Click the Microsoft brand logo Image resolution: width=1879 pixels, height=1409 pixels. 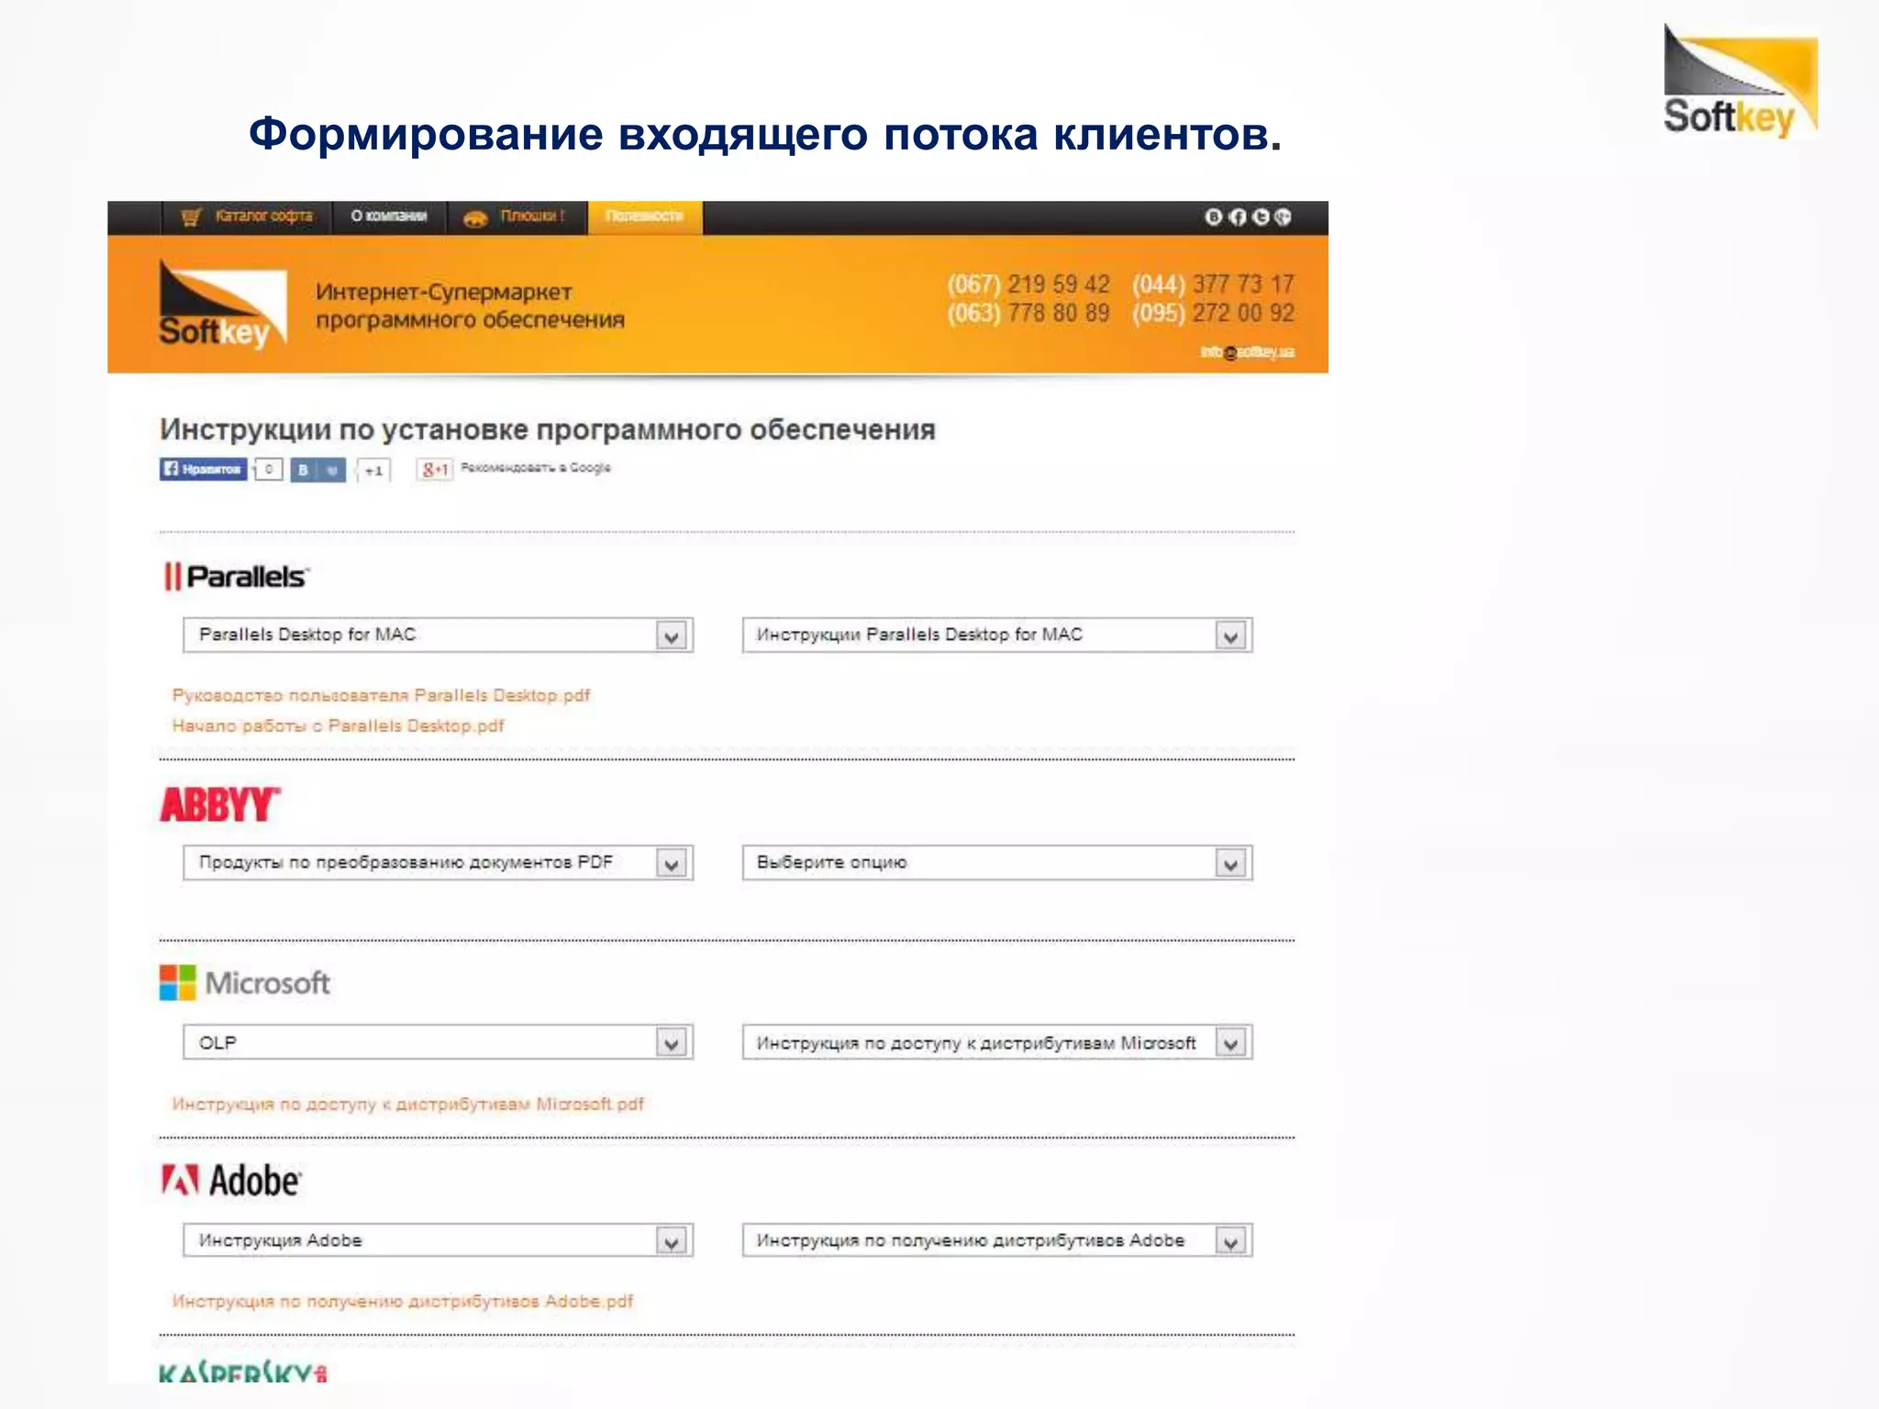pos(245,983)
